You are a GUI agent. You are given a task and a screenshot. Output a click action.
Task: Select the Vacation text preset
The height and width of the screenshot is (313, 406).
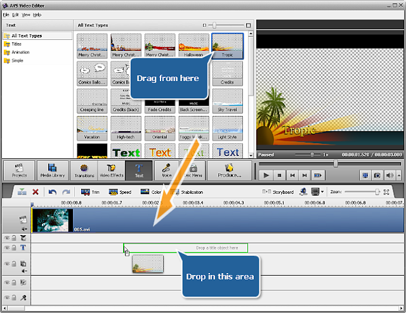coord(92,128)
